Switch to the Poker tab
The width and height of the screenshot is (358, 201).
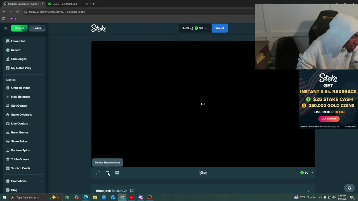(x=37, y=28)
